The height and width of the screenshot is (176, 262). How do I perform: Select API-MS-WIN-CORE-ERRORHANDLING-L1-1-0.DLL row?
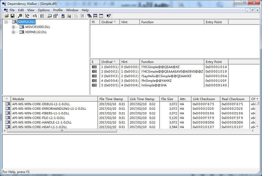tap(49, 109)
